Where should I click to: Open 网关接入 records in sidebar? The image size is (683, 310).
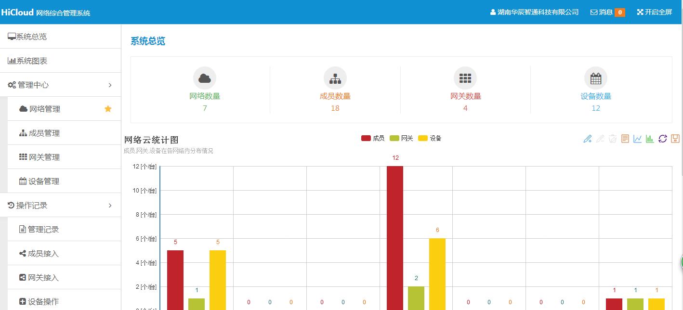[43, 278]
